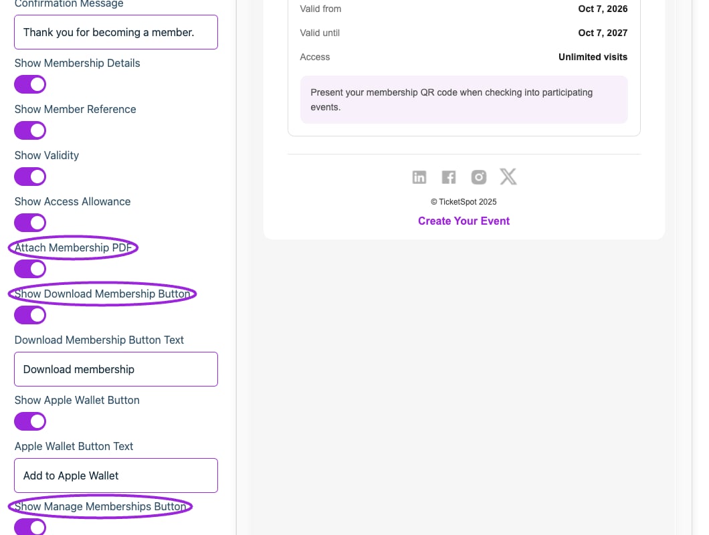709x535 pixels.
Task: Open the Facebook social icon
Action: coord(449,177)
